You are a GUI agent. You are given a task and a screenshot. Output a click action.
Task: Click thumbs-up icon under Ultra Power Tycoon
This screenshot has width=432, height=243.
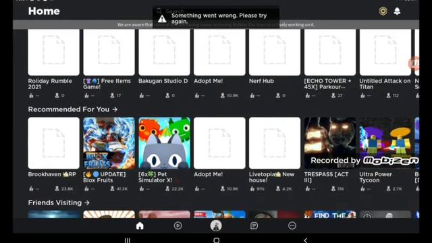click(362, 189)
